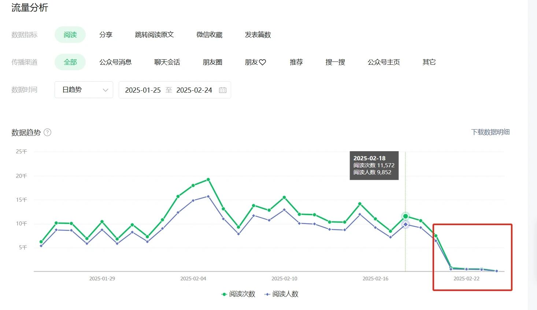The width and height of the screenshot is (537, 310).
Task: Filter channel by 聊天会话
Action: (x=167, y=62)
